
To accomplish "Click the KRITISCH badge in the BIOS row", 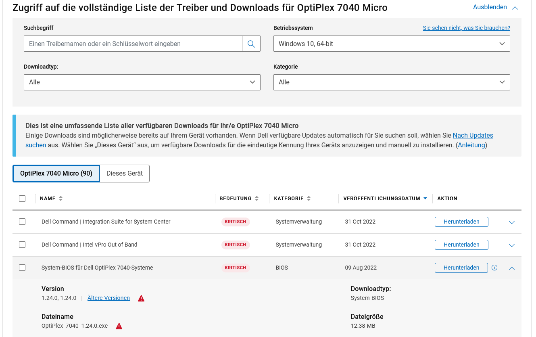I will [x=236, y=268].
